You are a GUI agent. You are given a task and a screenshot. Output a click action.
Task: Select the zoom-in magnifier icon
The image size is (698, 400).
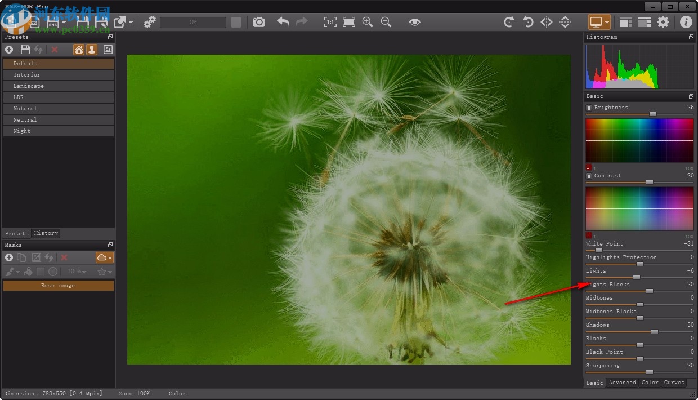(x=367, y=22)
